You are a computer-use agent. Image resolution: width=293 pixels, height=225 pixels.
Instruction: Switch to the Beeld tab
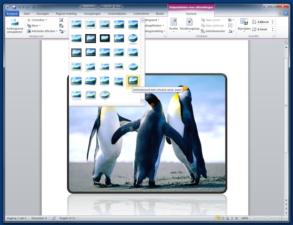(x=160, y=14)
